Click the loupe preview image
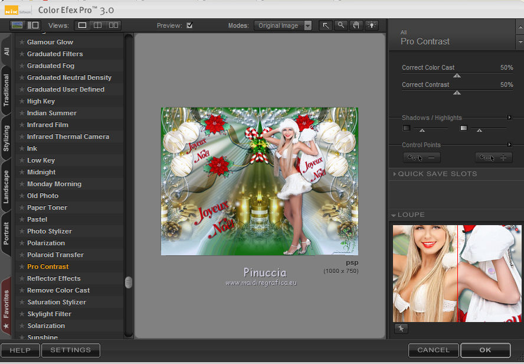This screenshot has height=364, width=524. [457, 274]
